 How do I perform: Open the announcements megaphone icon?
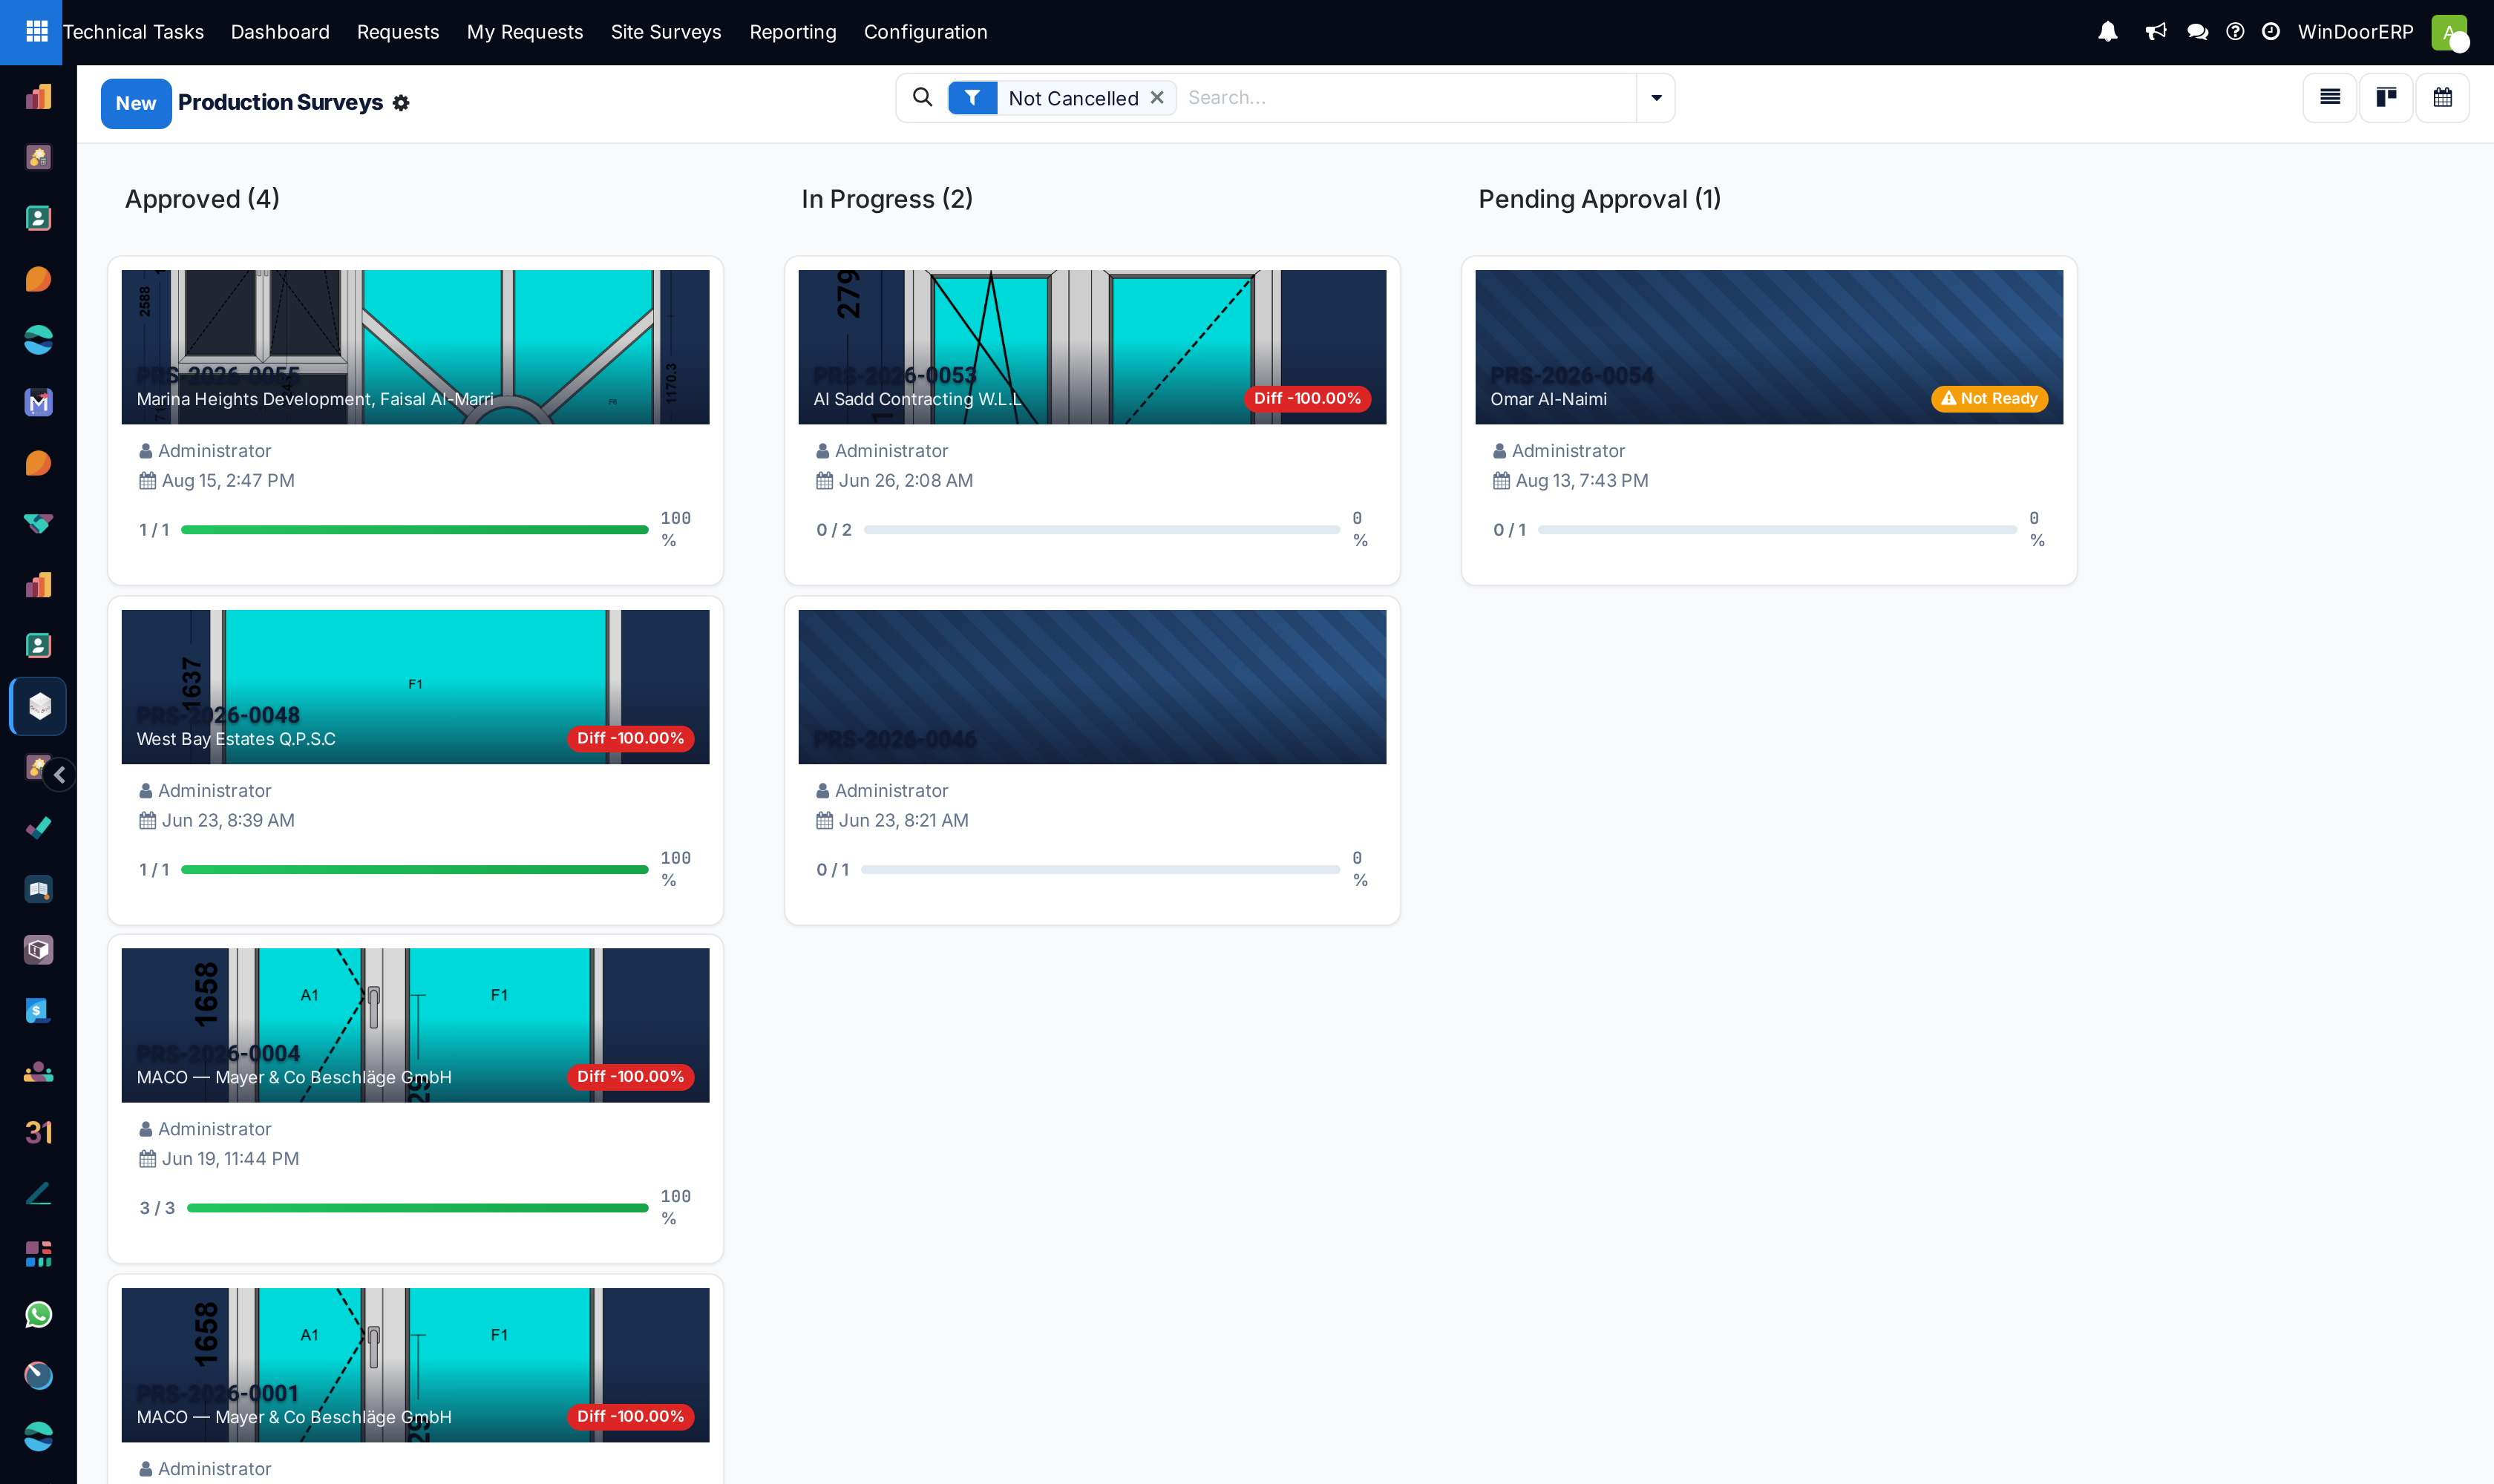[2155, 32]
